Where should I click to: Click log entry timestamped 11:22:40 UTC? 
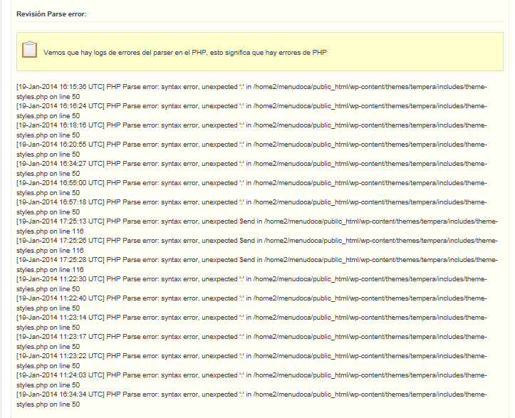point(251,303)
